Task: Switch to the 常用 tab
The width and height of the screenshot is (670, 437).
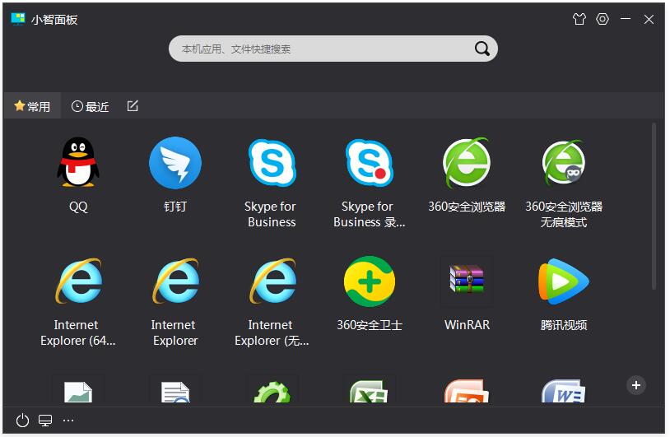Action: tap(32, 106)
